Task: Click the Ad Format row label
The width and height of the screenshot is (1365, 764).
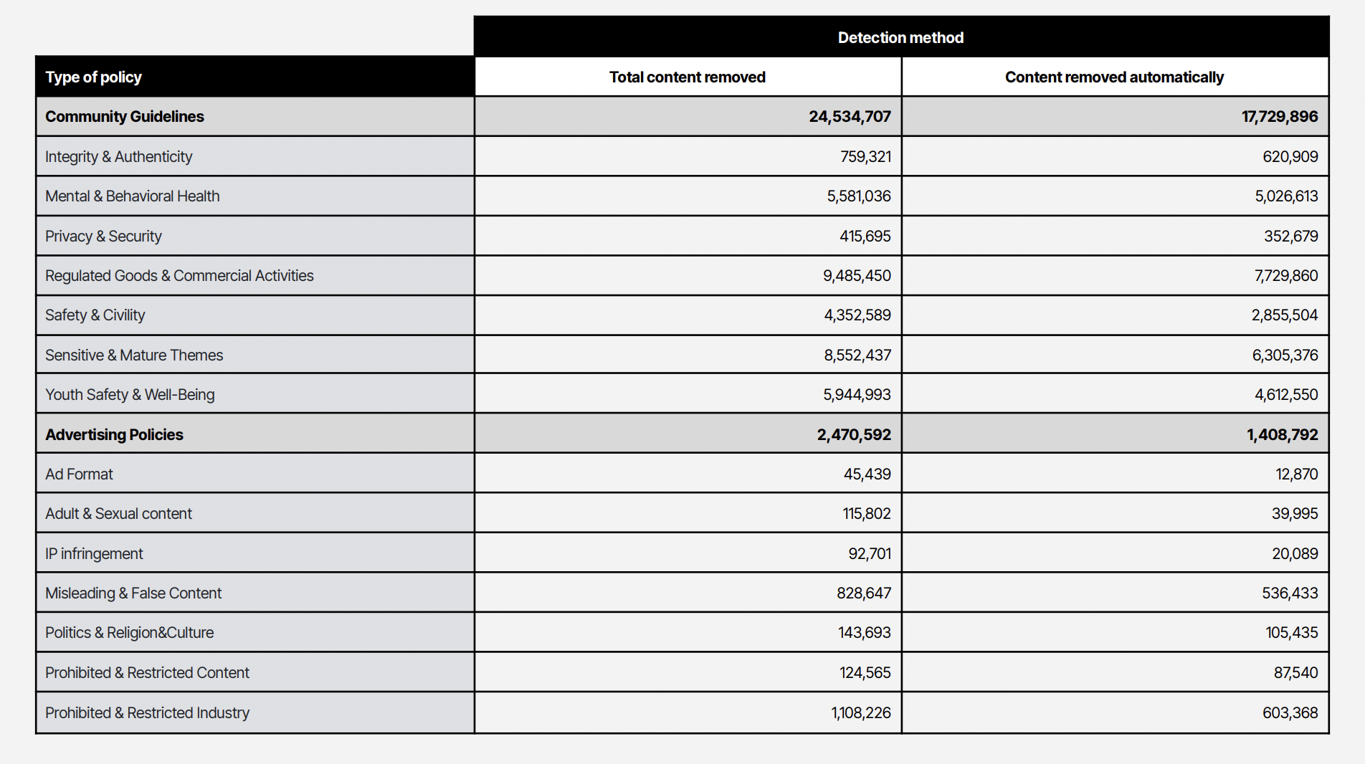Action: point(79,474)
